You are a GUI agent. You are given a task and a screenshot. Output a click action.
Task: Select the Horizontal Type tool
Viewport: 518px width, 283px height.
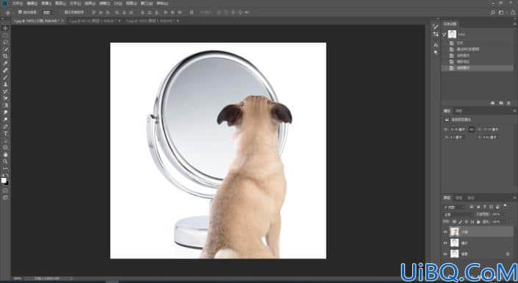pos(5,133)
